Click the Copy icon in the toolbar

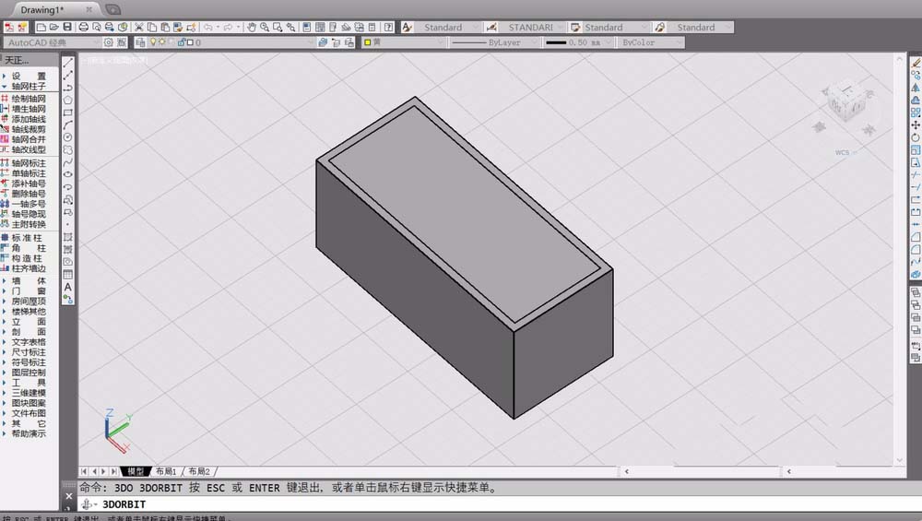coord(152,27)
